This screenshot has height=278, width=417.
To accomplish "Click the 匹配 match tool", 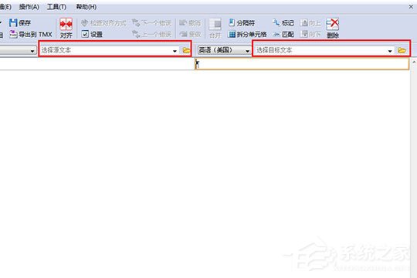I will coord(283,34).
